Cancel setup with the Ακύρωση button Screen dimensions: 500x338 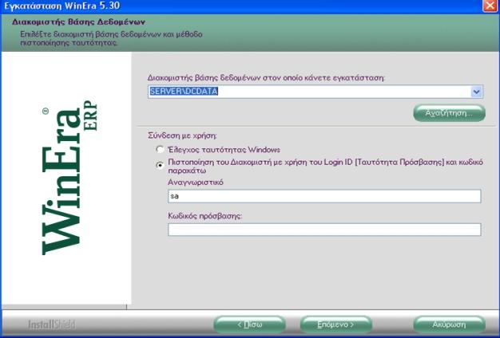pyautogui.click(x=449, y=324)
